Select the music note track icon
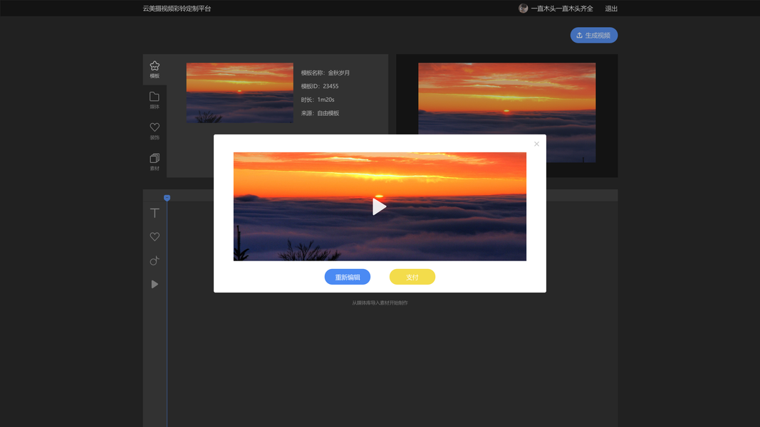Screen dimensions: 760x427 [x=155, y=260]
